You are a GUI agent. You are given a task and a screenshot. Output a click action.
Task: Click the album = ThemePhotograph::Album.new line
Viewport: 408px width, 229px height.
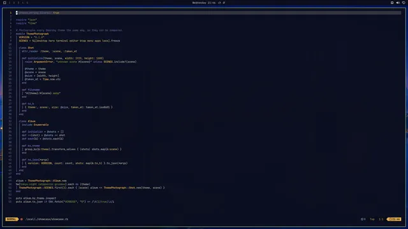[41, 181]
